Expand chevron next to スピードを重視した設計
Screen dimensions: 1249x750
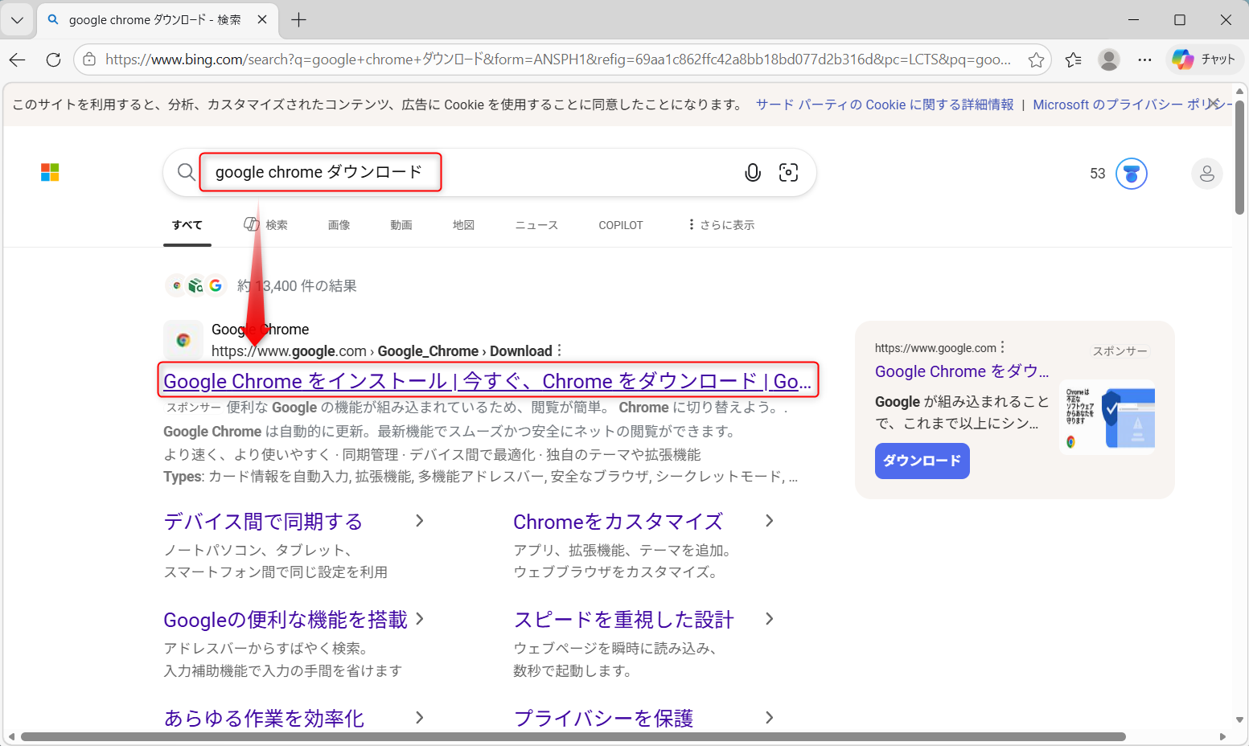[x=770, y=619]
